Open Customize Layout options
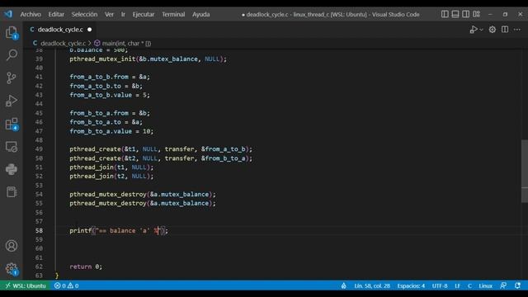Image resolution: width=528 pixels, height=297 pixels. click(477, 14)
